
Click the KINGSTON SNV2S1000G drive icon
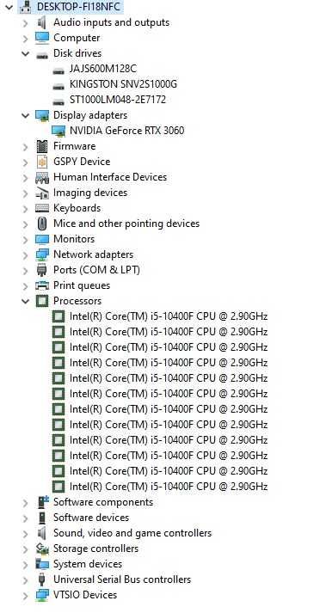click(58, 86)
